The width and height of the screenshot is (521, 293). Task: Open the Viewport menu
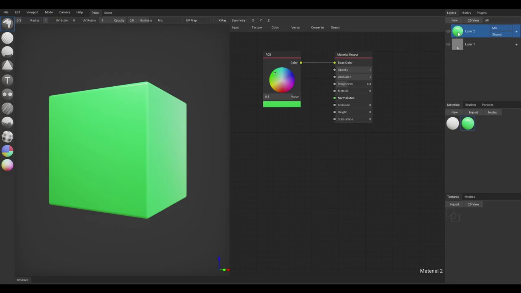tap(32, 12)
